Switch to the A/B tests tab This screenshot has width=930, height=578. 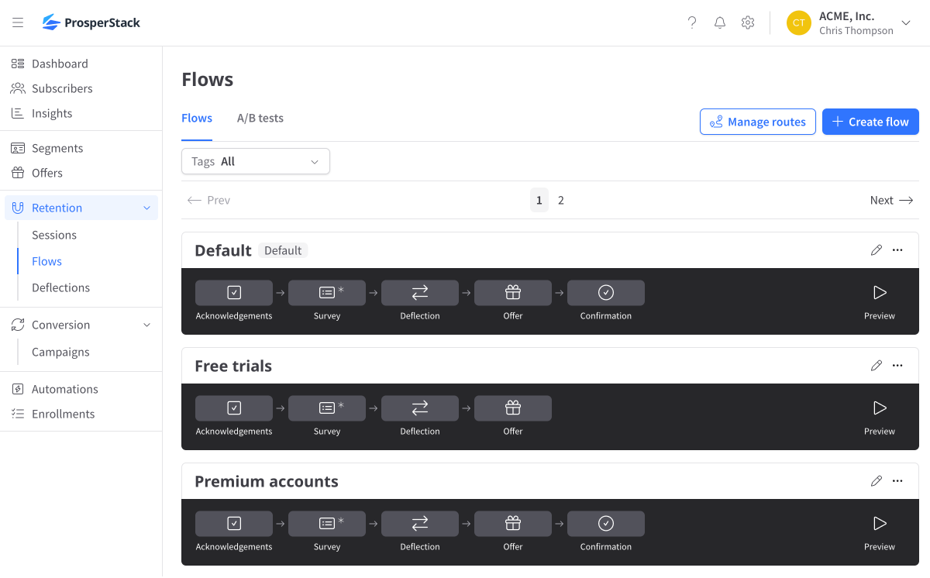click(260, 118)
